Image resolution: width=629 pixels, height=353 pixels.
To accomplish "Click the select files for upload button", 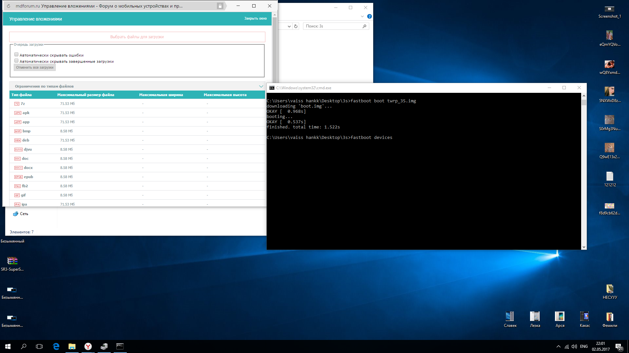I will click(137, 37).
